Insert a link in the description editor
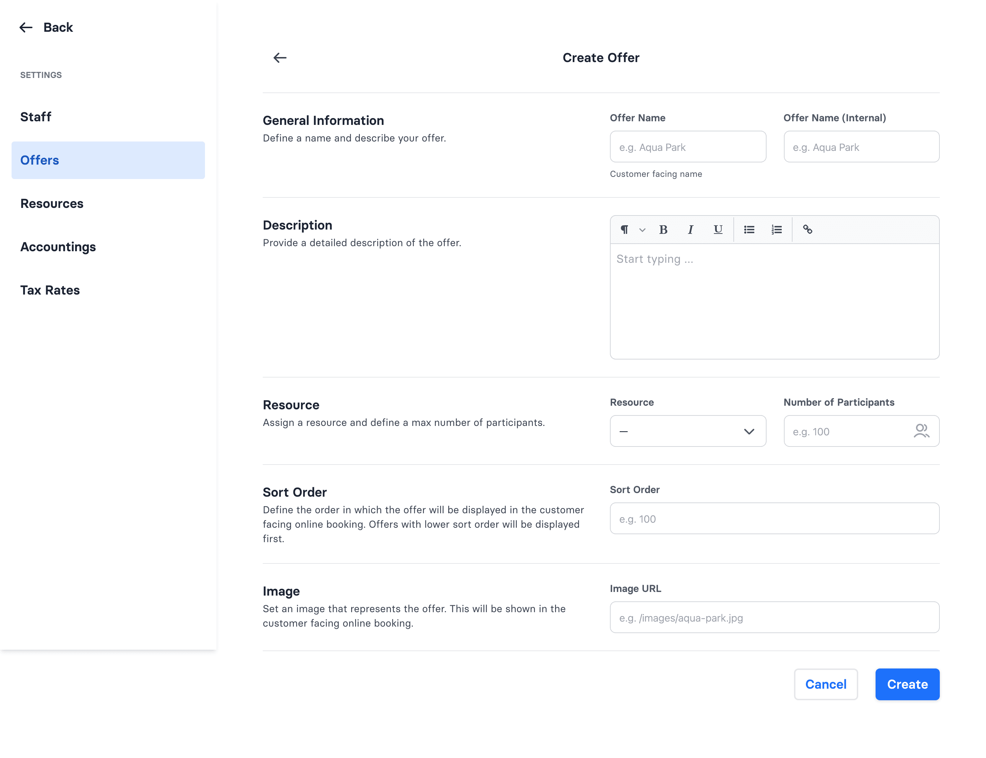Image resolution: width=986 pixels, height=758 pixels. tap(807, 230)
